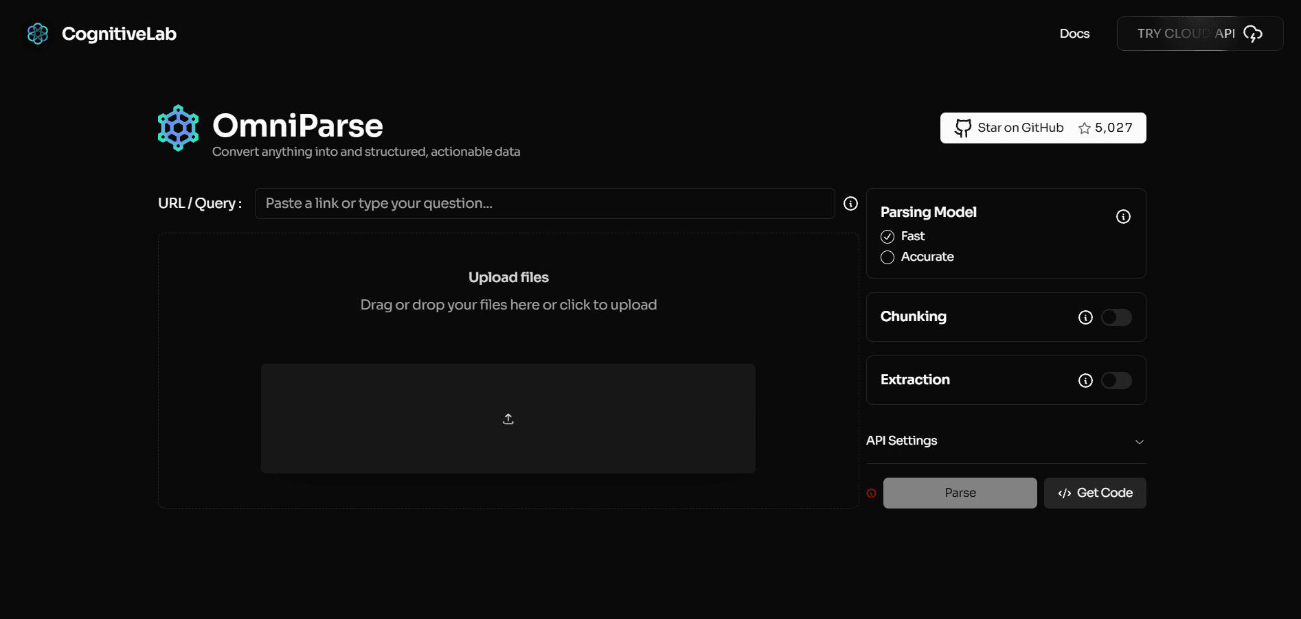Viewport: 1301px width, 619px height.
Task: Open the info tooltip beside the URL field
Action: (x=850, y=203)
